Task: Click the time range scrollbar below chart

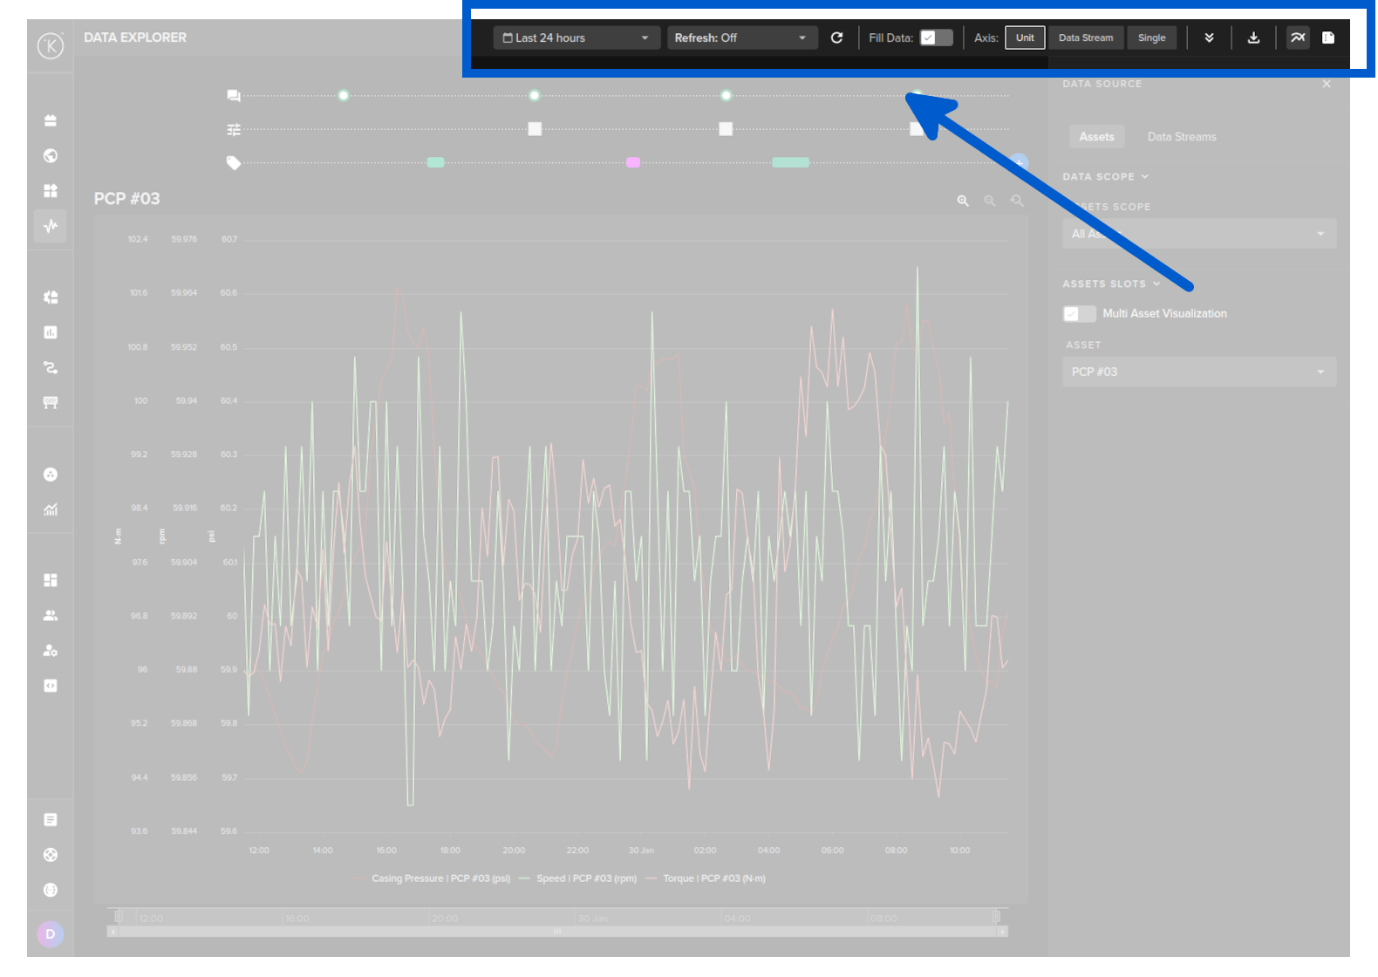Action: point(557,932)
